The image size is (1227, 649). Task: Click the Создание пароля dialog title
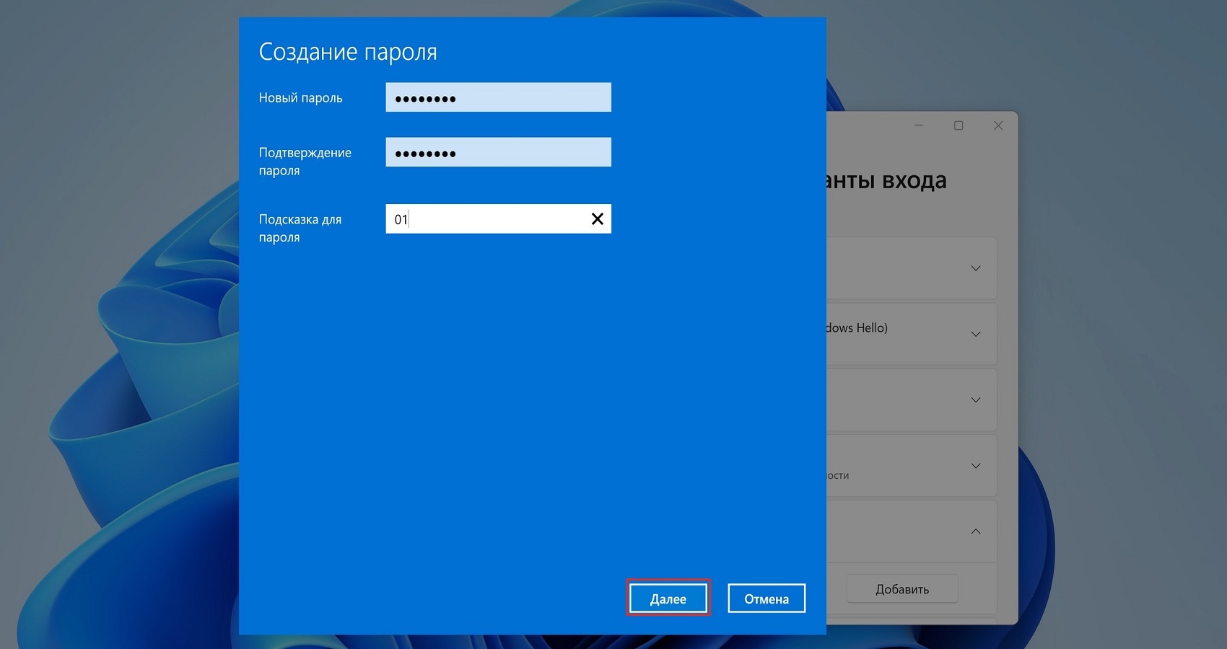tap(348, 52)
